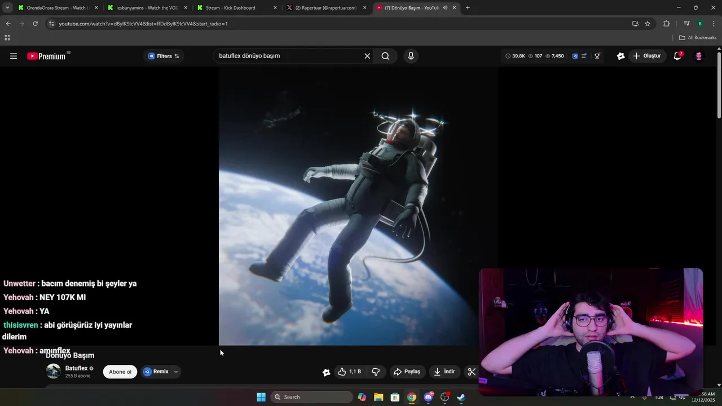Click the page vertical scrollbar thumb

click(719, 85)
